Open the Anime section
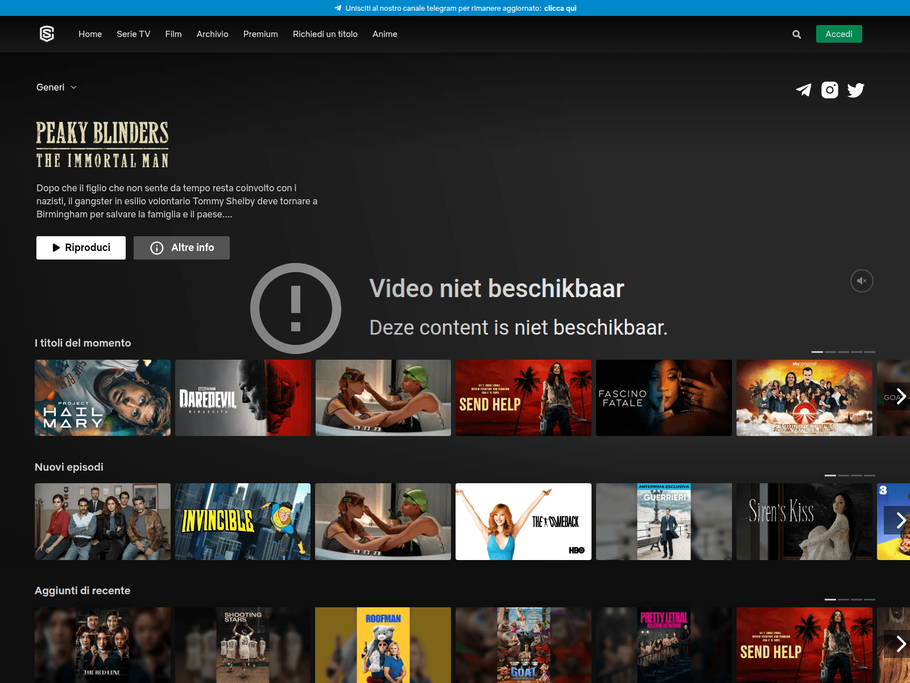Image resolution: width=910 pixels, height=683 pixels. [x=384, y=34]
